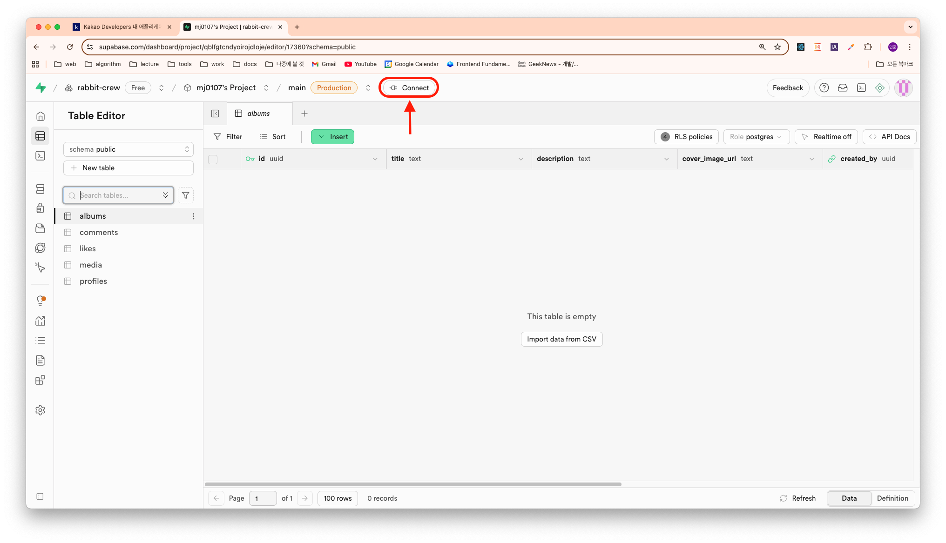946x543 pixels.
Task: Check the select-all rows checkbox
Action: [213, 159]
